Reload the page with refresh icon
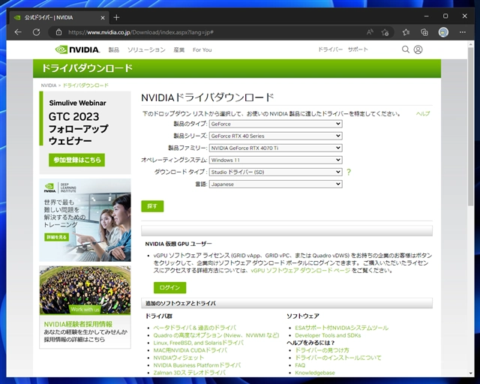 37,32
